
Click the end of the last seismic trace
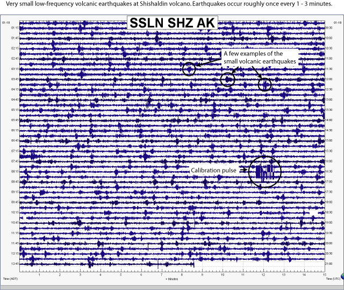194,264
